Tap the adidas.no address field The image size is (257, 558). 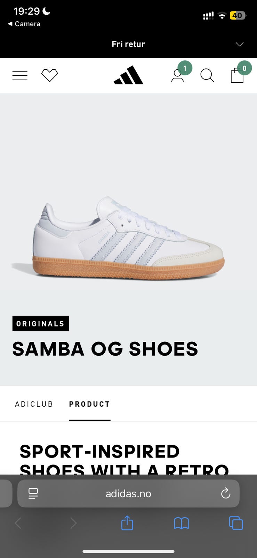[128, 493]
